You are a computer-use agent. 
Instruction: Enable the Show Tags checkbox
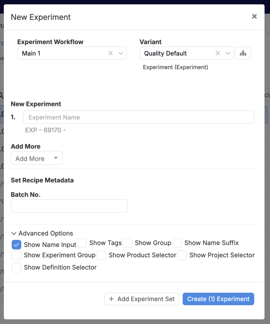[82, 243]
